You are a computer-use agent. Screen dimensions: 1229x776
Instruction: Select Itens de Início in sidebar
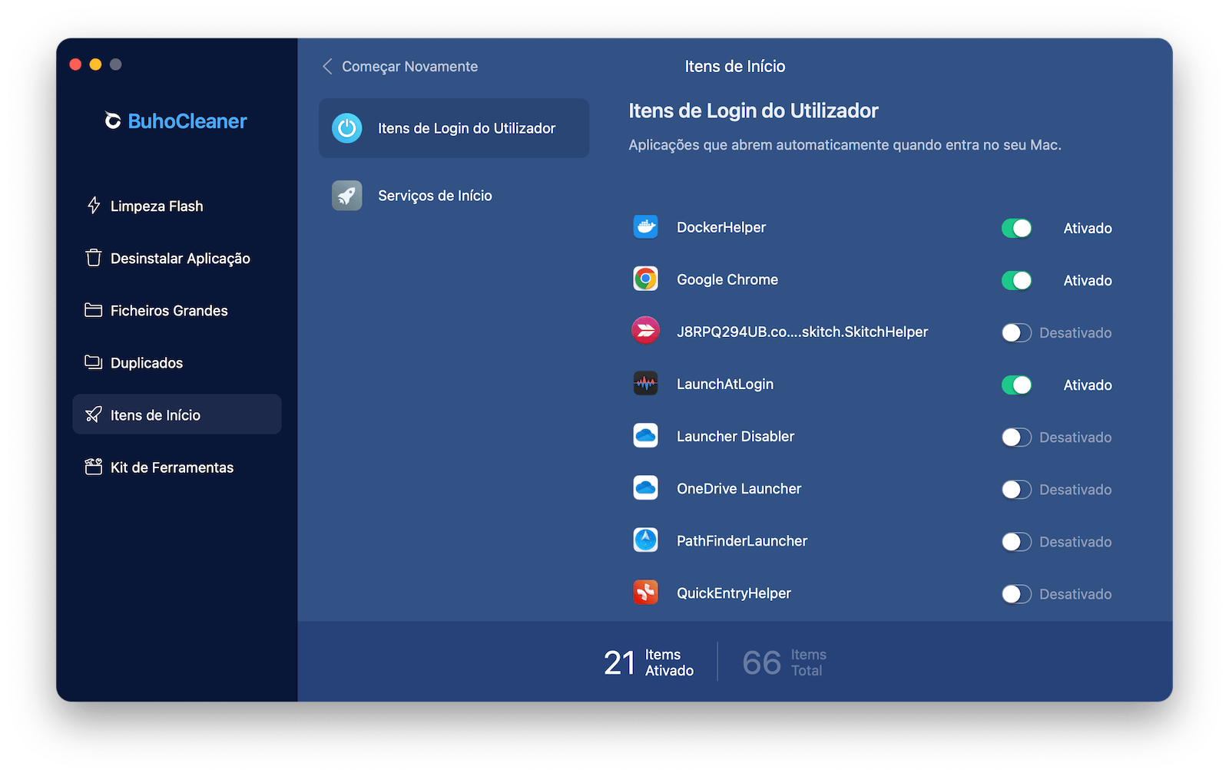(177, 414)
